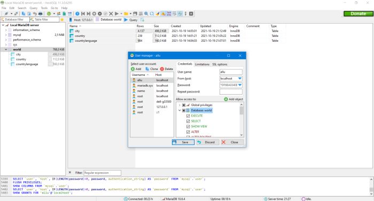Viewport: 374px width, 201px height.
Task: Click the Delete row minus icon
Action: click(100, 13)
